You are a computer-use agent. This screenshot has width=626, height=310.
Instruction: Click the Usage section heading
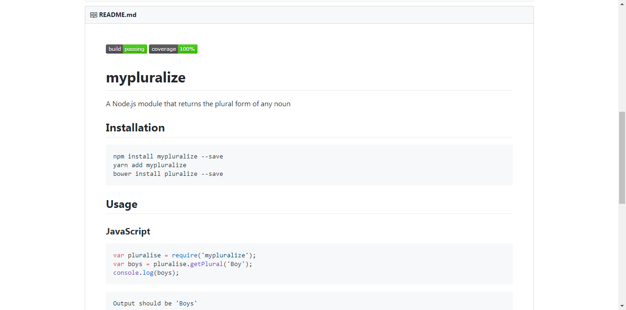pos(121,204)
